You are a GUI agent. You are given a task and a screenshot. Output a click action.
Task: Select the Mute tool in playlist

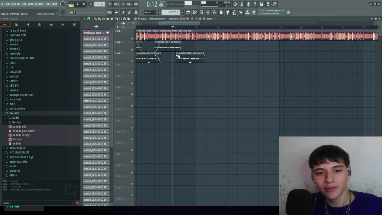tap(108, 19)
